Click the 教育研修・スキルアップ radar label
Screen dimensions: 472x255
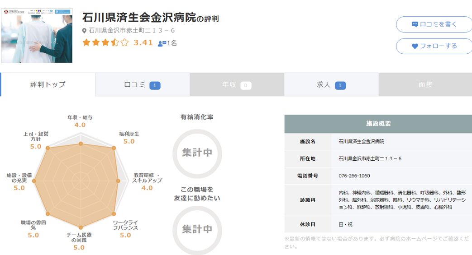point(147,178)
